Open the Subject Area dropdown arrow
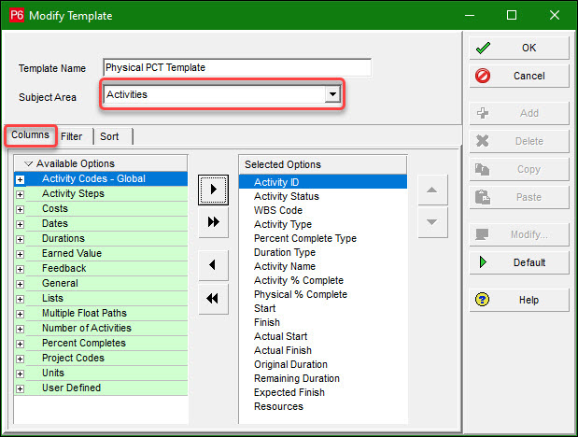The width and height of the screenshot is (578, 437). 332,94
